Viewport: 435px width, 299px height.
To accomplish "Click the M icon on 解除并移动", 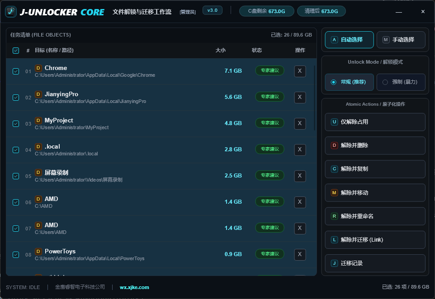I will pyautogui.click(x=334, y=192).
